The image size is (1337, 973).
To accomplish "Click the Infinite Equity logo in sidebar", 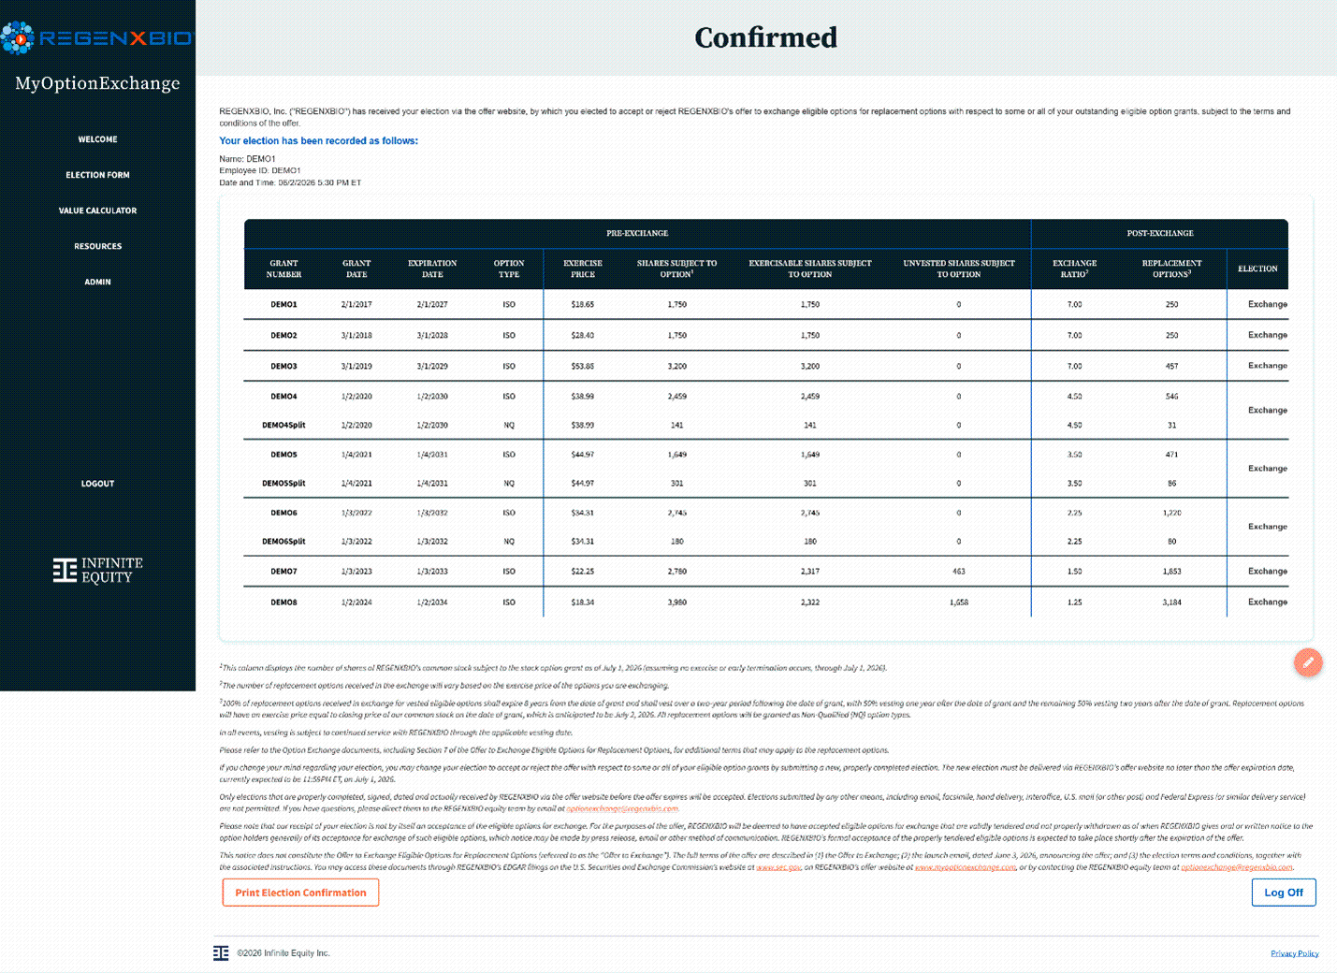I will pos(98,570).
